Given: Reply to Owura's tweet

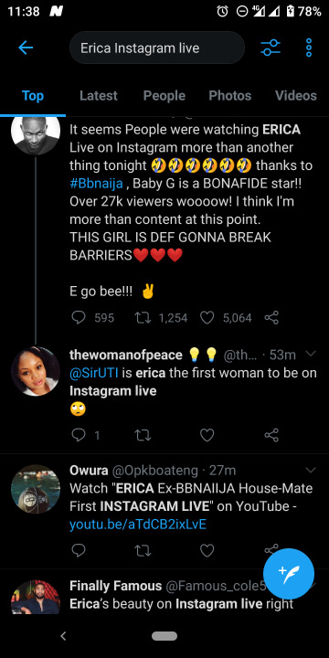Looking at the screenshot, I should [79, 550].
